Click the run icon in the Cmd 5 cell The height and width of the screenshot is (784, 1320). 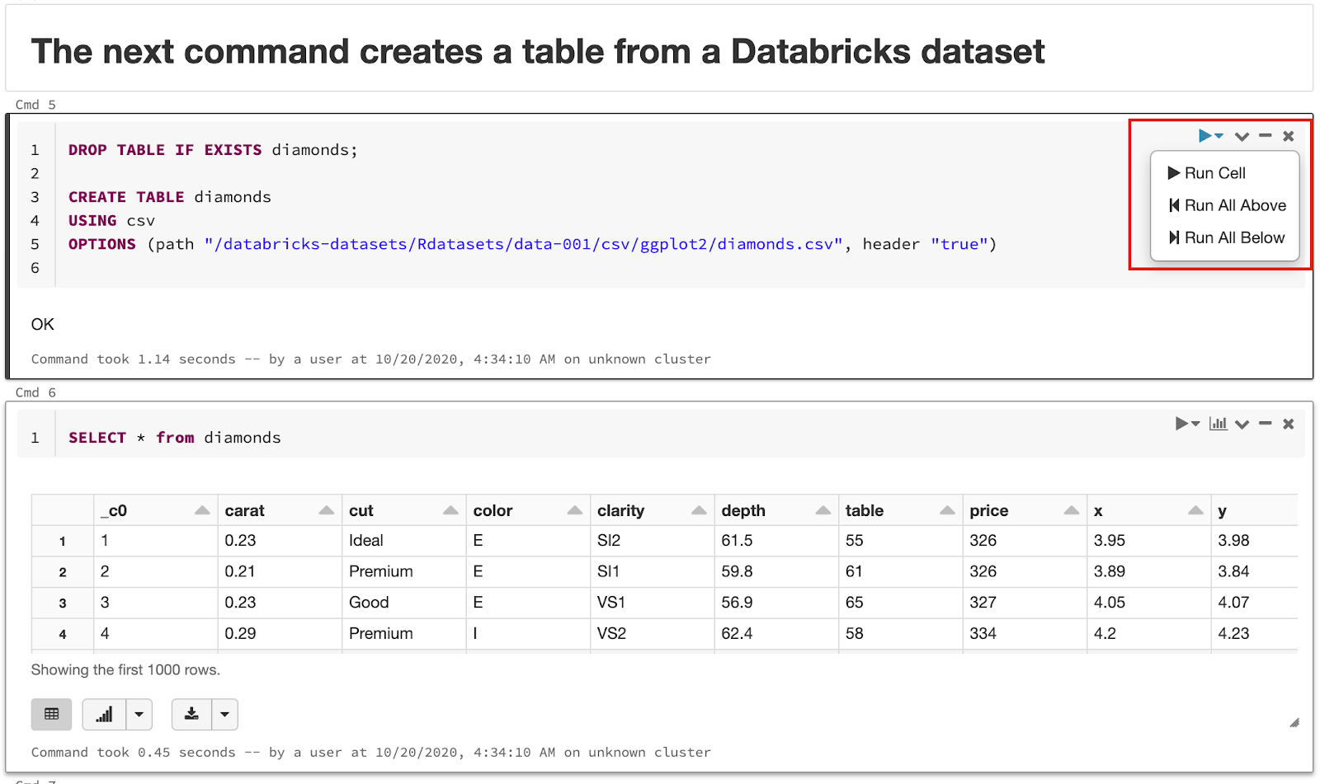point(1205,136)
